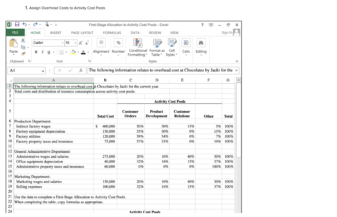
Task: Increase font size with large A
Action: (80, 43)
